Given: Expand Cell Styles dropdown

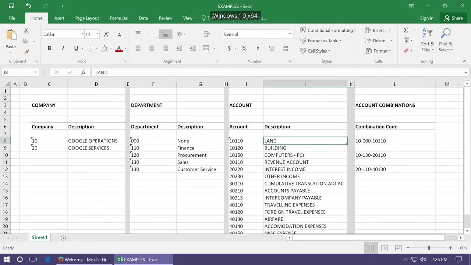Looking at the screenshot, I should [315, 51].
